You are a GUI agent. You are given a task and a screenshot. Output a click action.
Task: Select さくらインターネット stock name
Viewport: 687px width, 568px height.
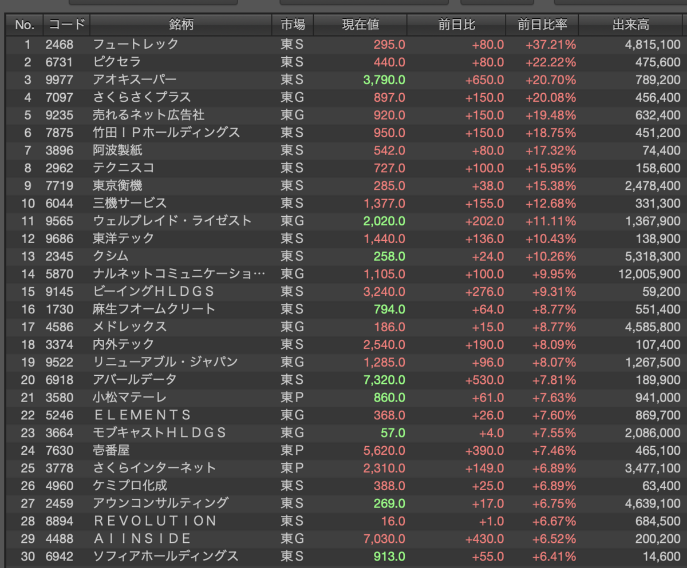[155, 468]
